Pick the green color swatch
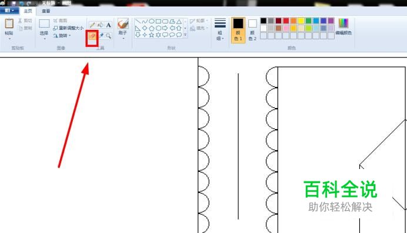Viewport: 407px width, 233px height. click(x=308, y=21)
